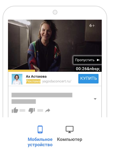114x151 pixels.
Task: Open the yagodaconcert.ru link
Action: [57, 81]
